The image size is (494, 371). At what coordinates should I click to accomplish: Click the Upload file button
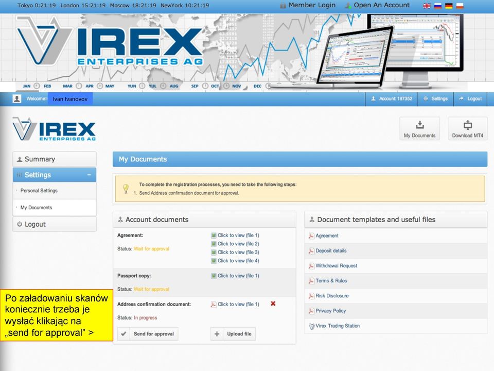tap(233, 334)
